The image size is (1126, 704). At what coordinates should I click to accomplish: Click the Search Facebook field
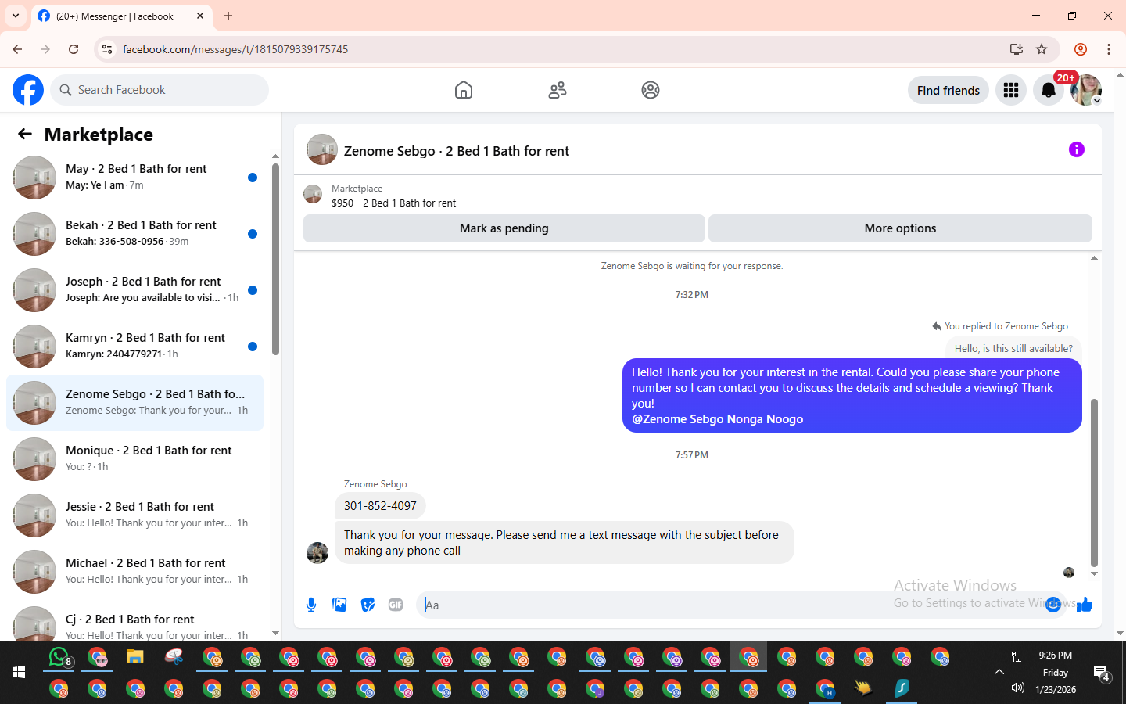[160, 90]
